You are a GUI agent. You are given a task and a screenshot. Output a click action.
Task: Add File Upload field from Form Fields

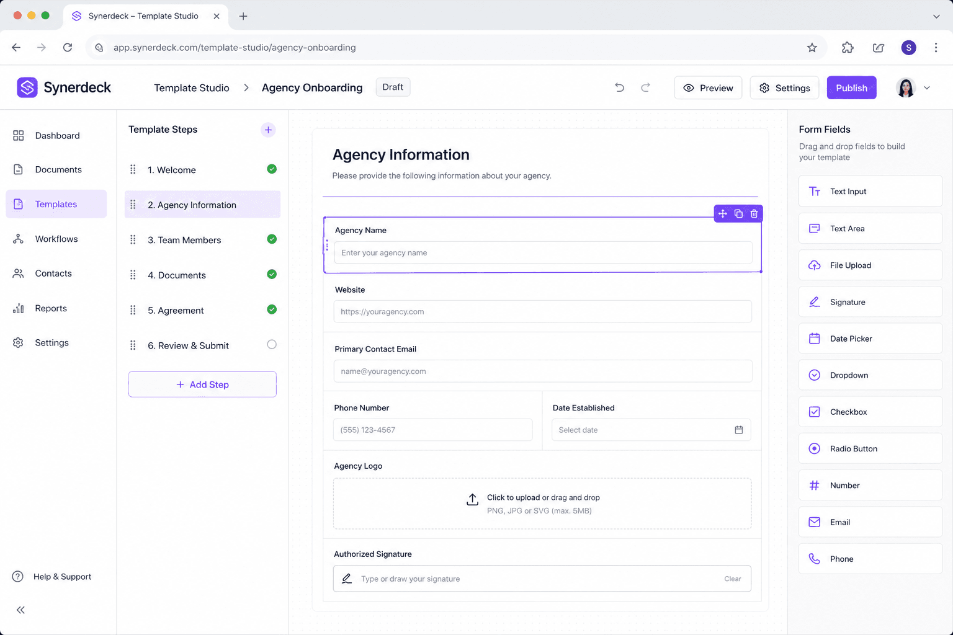coord(870,265)
